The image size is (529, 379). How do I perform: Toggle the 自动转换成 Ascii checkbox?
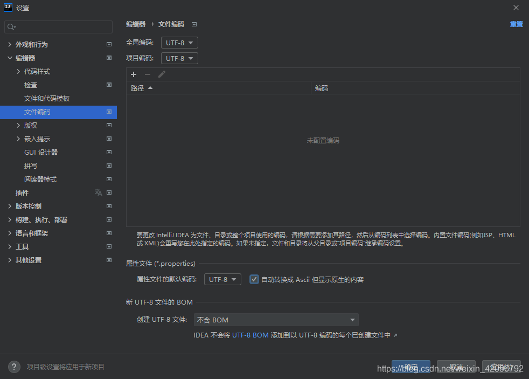(x=254, y=279)
